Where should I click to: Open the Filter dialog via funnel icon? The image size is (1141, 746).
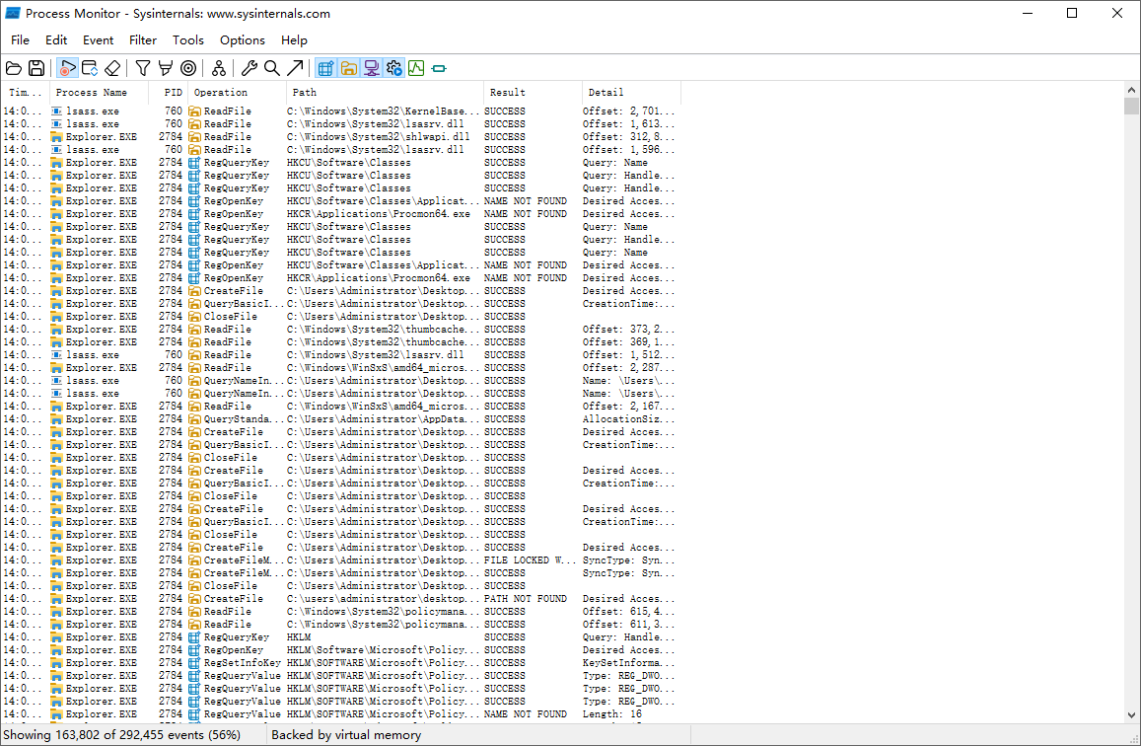pyautogui.click(x=143, y=68)
